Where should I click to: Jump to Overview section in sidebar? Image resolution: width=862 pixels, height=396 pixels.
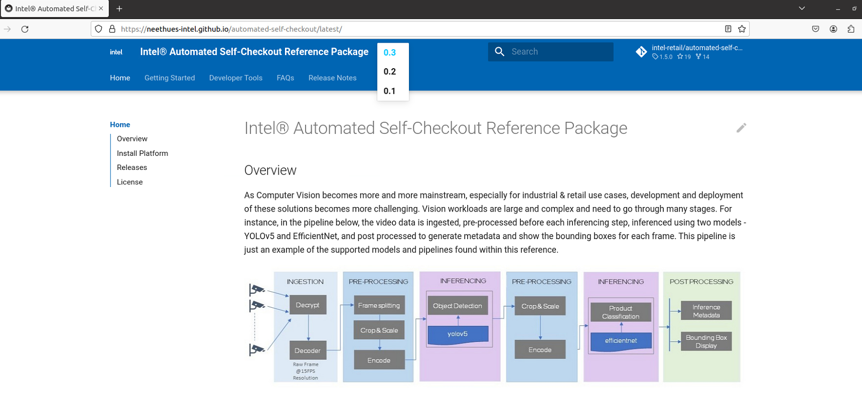pyautogui.click(x=132, y=139)
